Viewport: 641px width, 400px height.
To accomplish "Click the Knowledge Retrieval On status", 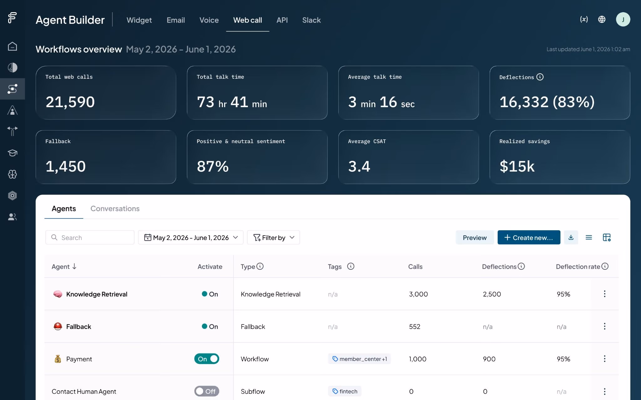I will point(210,294).
